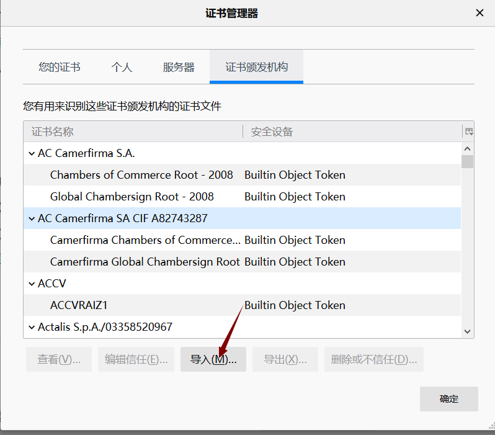This screenshot has width=495, height=435.
Task: Click the 导出(X)... button
Action: click(x=285, y=359)
